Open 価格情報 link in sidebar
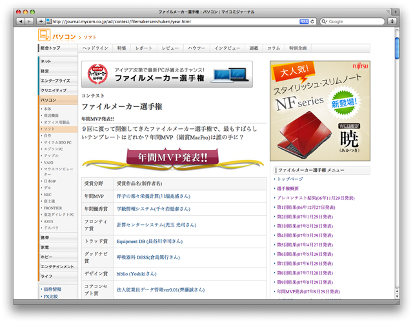413x323 pixels. 52,289
